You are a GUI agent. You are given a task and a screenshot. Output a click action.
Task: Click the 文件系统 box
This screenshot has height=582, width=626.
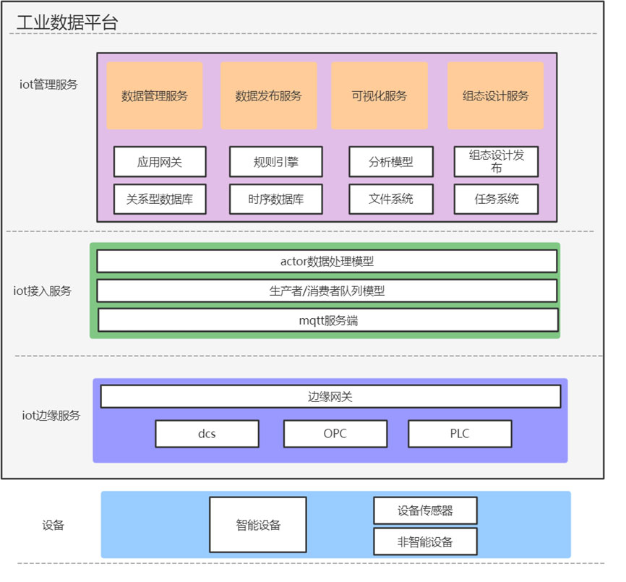391,200
